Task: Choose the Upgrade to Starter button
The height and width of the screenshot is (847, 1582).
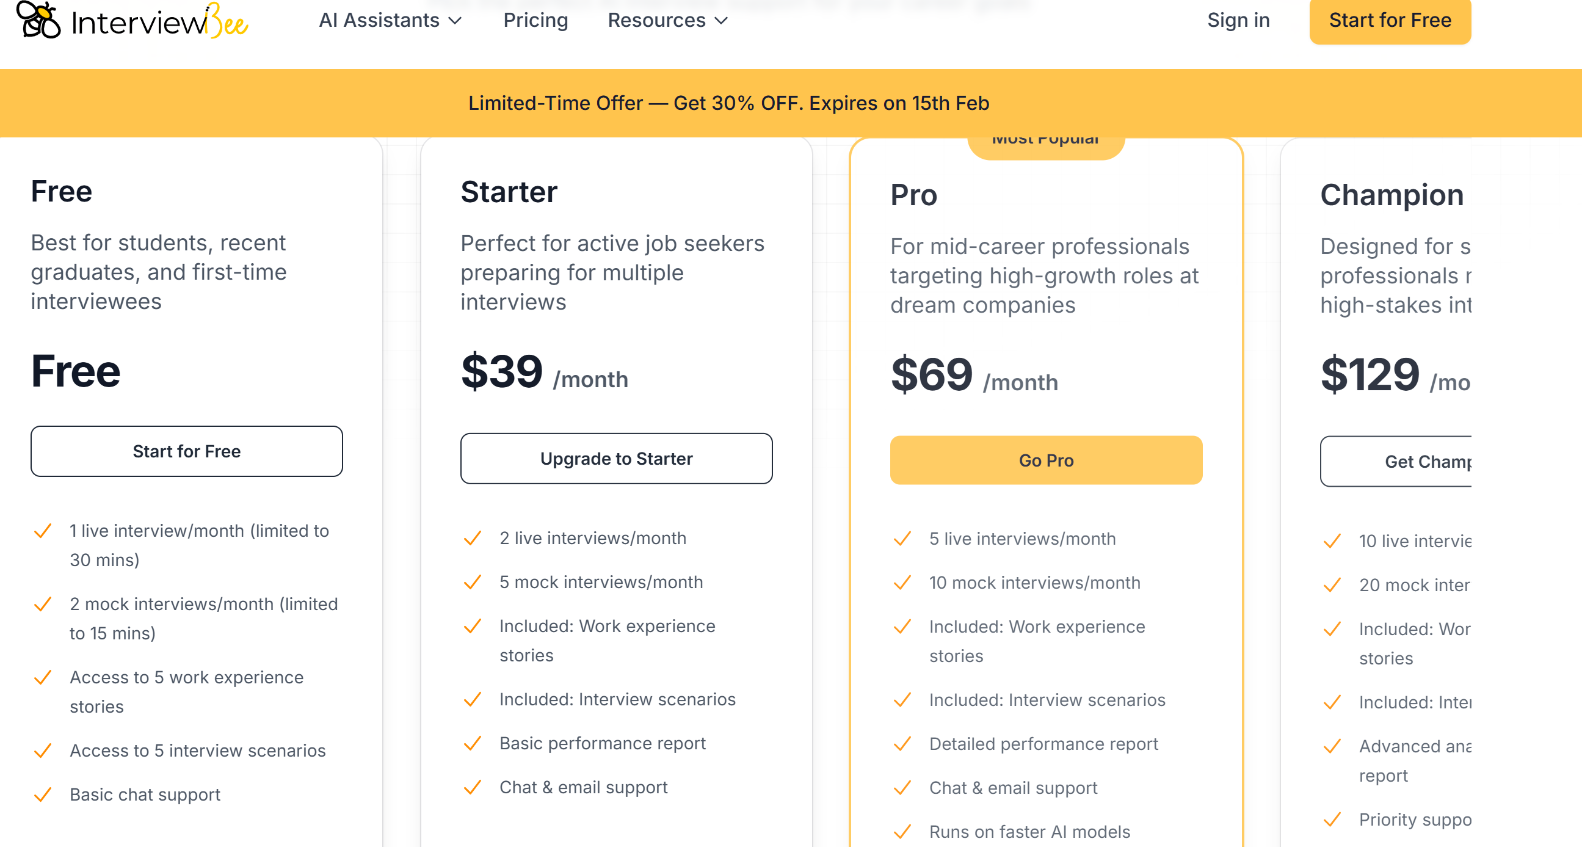Action: (x=616, y=459)
